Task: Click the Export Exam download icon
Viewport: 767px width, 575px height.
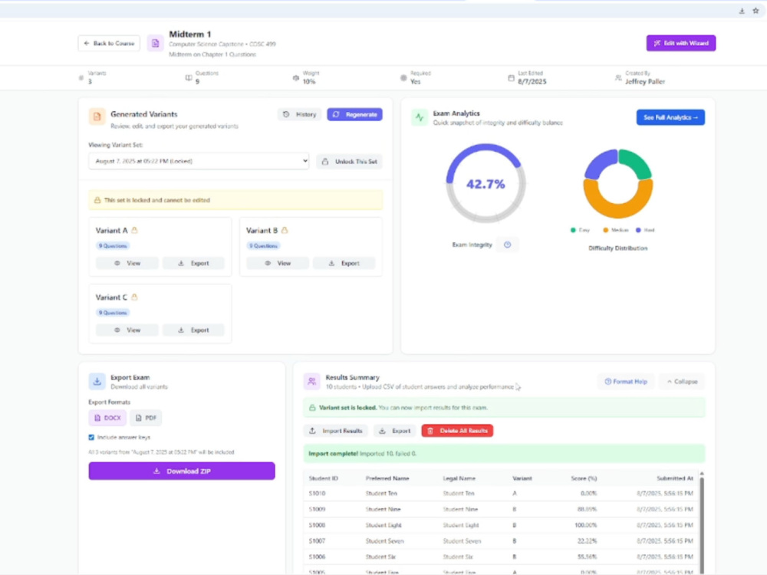Action: [x=97, y=381]
